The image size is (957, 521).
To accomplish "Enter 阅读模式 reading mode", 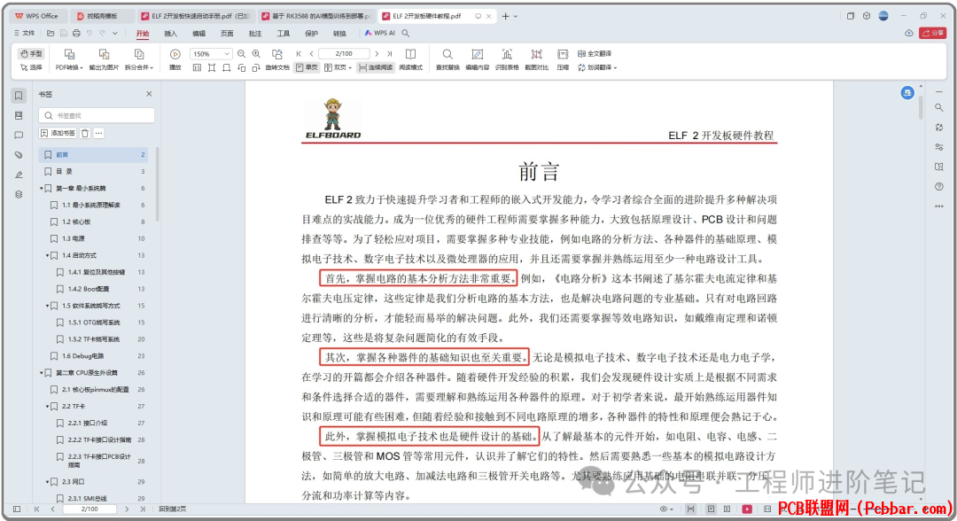I will [x=411, y=60].
